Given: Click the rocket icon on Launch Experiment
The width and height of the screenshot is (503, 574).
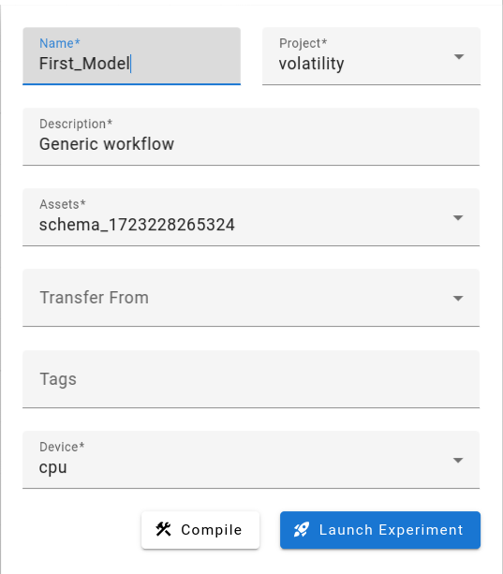Looking at the screenshot, I should [x=302, y=529].
